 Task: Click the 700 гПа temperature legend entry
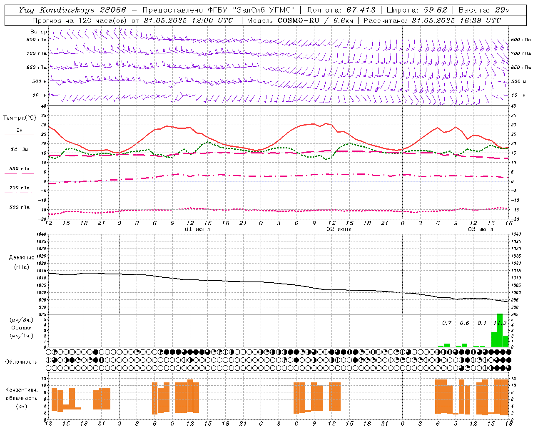20,188
